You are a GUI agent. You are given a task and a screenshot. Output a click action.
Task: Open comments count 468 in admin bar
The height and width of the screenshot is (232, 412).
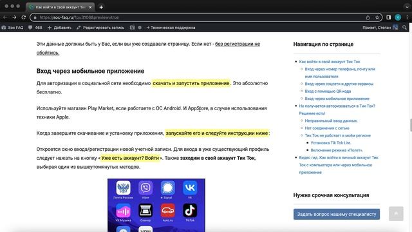tap(35, 27)
